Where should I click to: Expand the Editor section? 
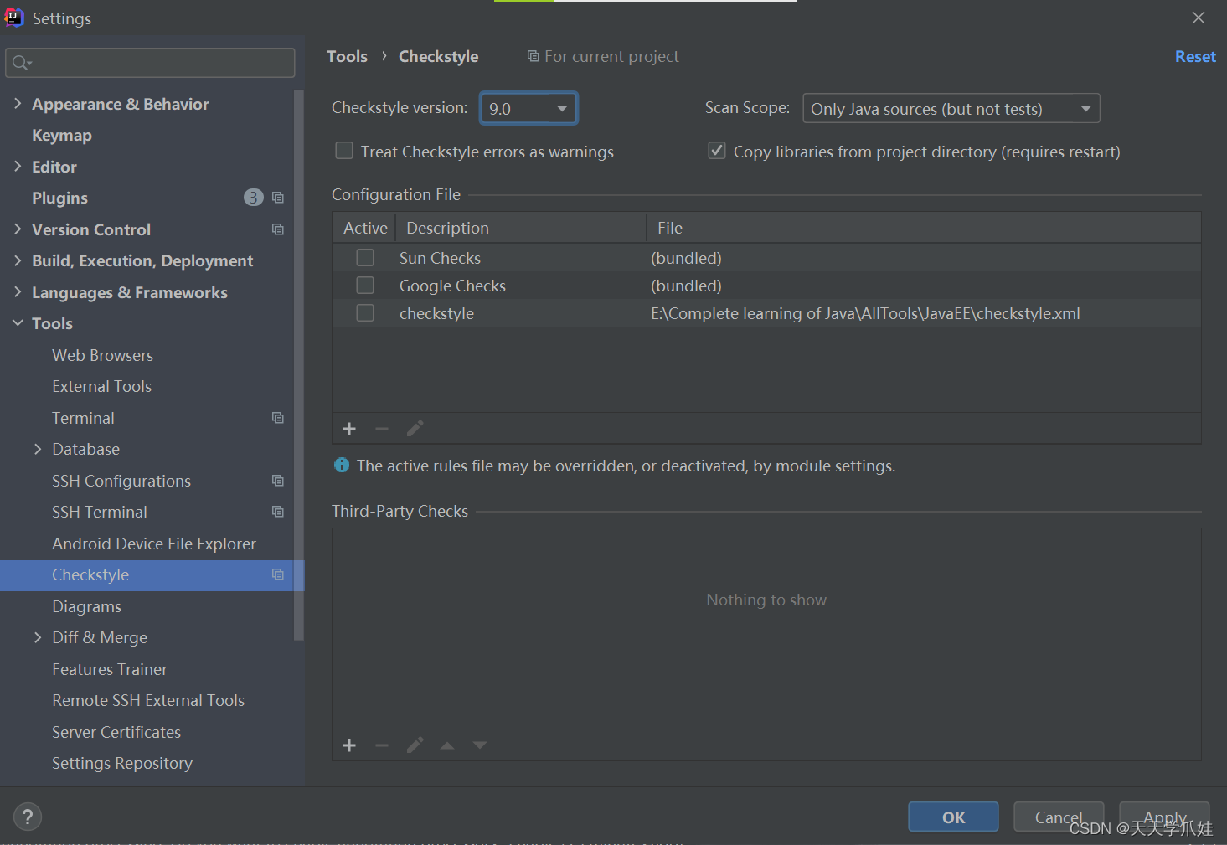[18, 166]
